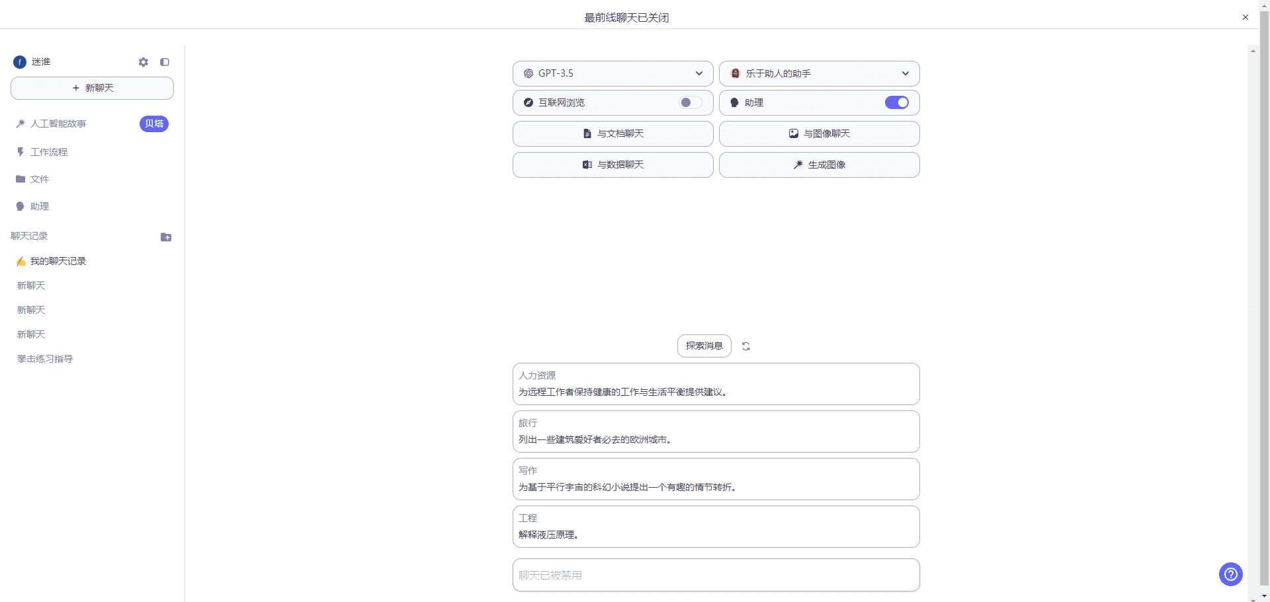Viewport: 1270px width, 602px height.
Task: Close the notification banner with X
Action: [1246, 17]
